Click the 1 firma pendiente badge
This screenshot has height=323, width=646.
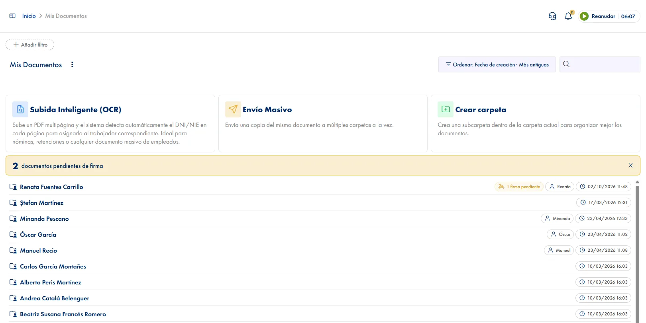click(519, 187)
